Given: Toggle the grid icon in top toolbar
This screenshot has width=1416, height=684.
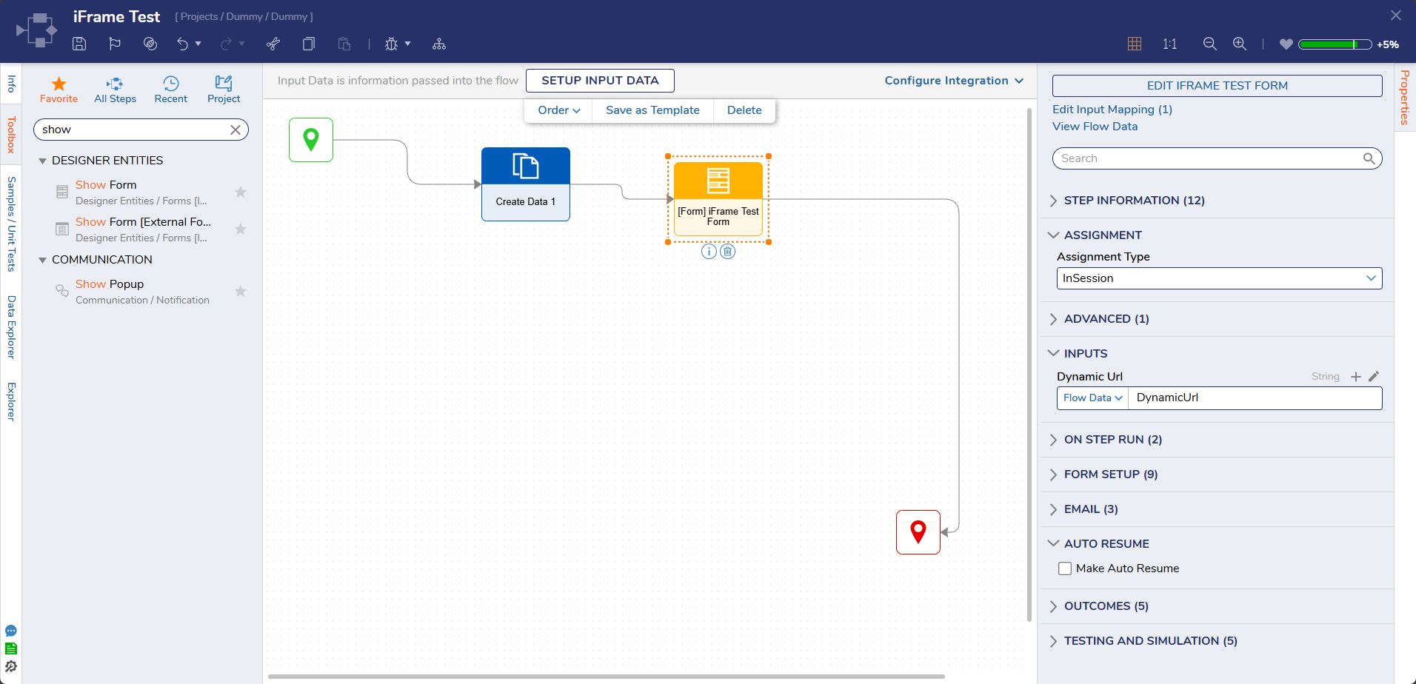Looking at the screenshot, I should [x=1134, y=44].
